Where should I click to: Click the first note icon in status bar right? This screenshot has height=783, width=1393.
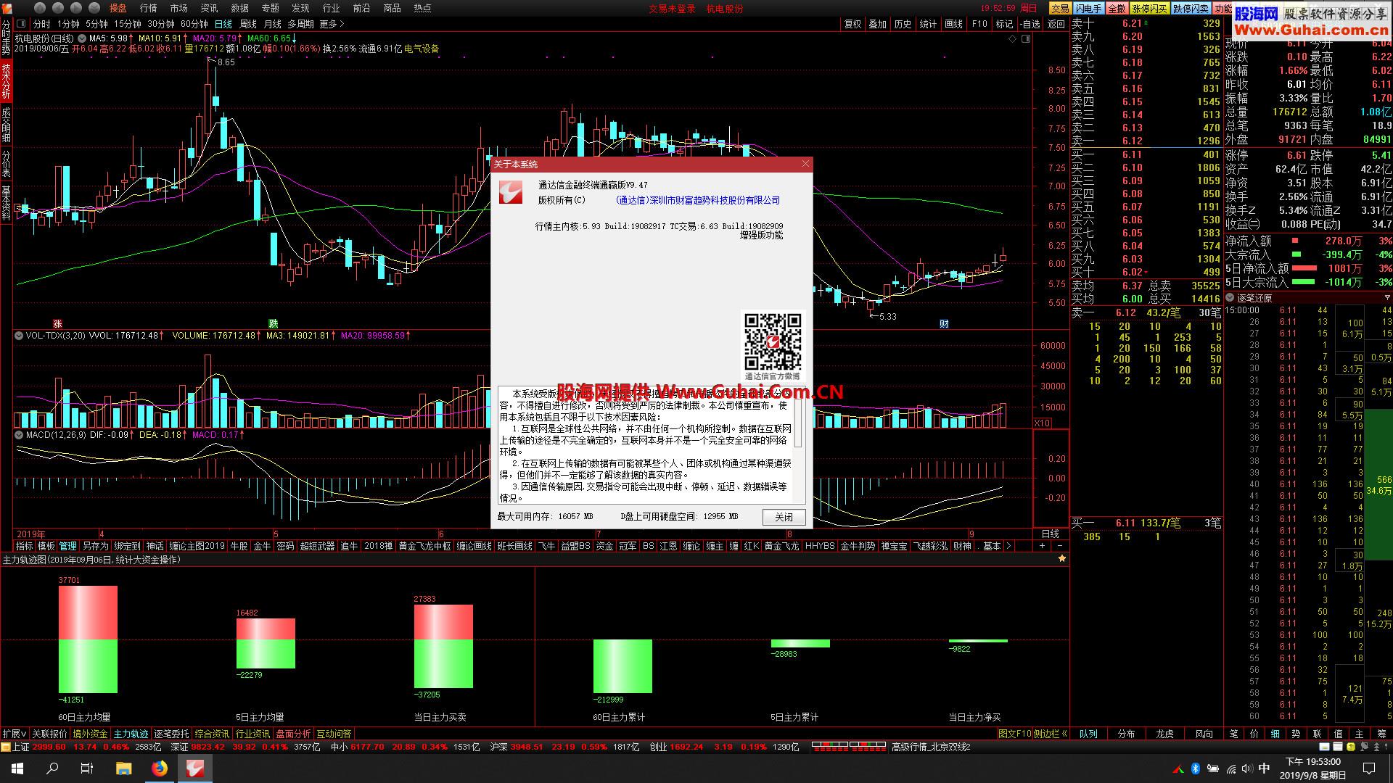(x=1325, y=747)
